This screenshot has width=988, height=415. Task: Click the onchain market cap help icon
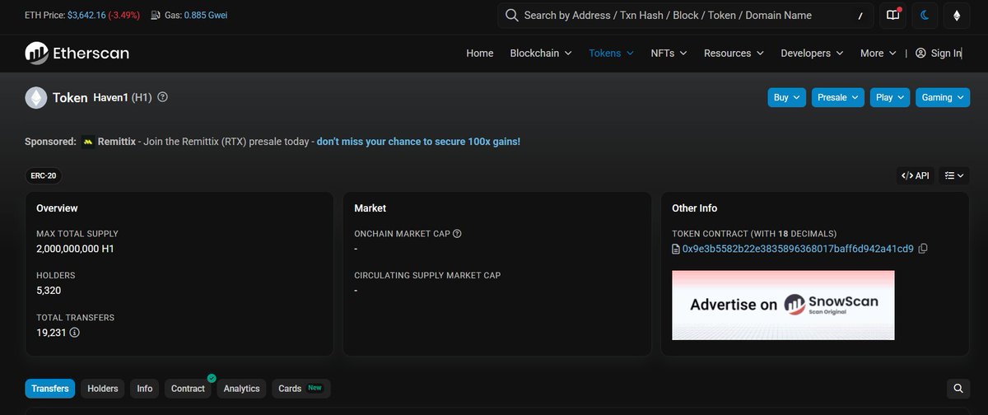pyautogui.click(x=457, y=234)
